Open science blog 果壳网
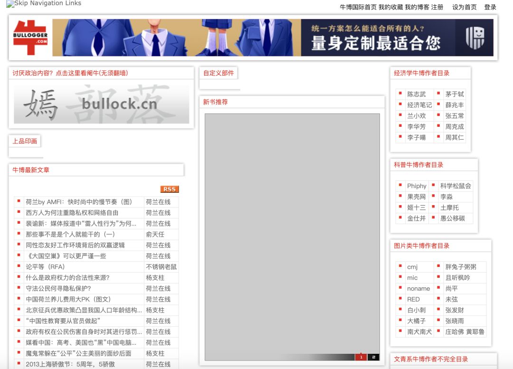Viewport: 513px width, 369px height. pos(417,197)
